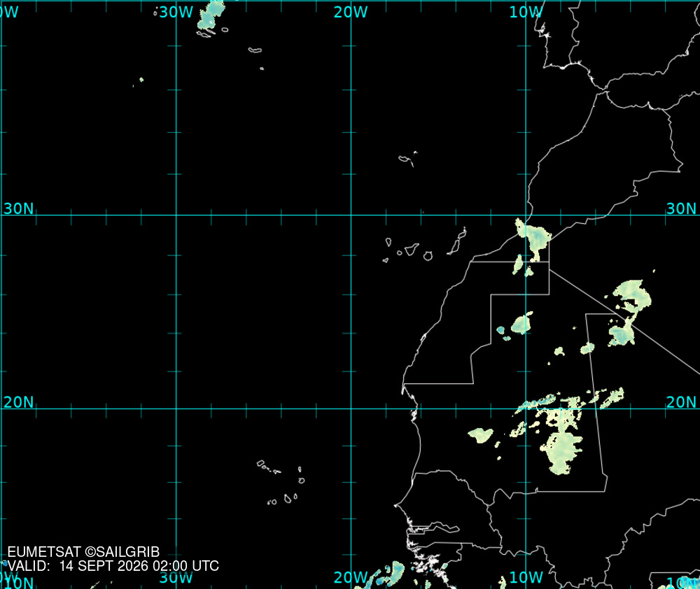Click the Cape Verde islands outlines

click(x=281, y=483)
